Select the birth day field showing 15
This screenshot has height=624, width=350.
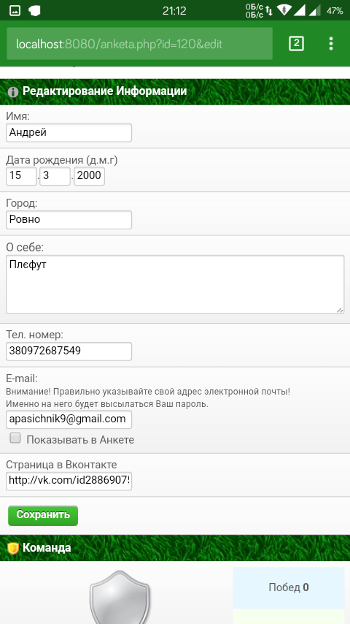click(x=21, y=176)
